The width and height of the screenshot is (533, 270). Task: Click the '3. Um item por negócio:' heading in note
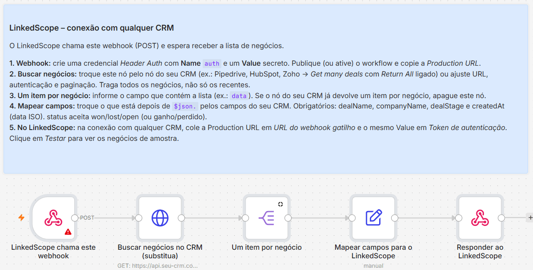coord(50,95)
